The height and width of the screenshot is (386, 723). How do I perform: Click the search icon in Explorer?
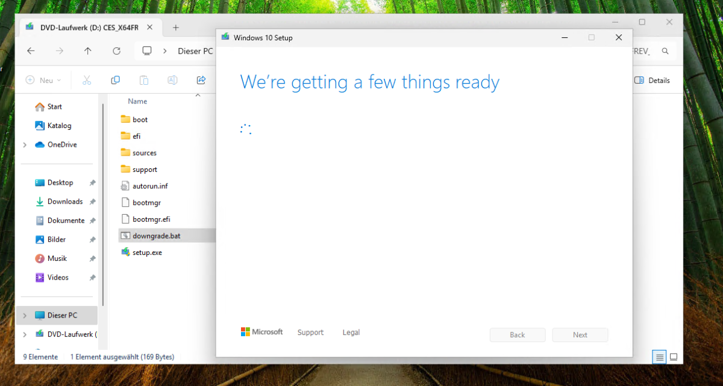(x=665, y=51)
